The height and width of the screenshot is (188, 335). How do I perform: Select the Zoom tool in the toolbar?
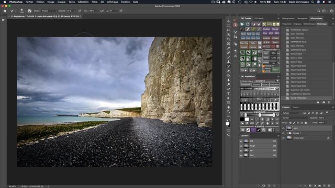(228, 111)
